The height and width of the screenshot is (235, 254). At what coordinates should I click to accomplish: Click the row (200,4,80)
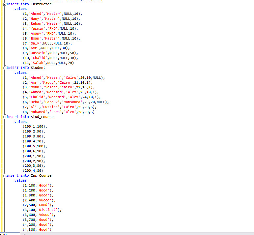33,171
